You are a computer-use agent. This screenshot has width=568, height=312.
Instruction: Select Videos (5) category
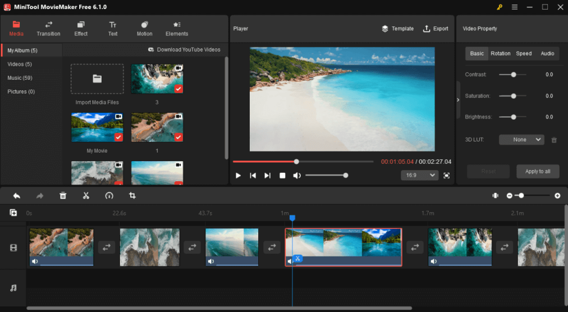pyautogui.click(x=20, y=64)
